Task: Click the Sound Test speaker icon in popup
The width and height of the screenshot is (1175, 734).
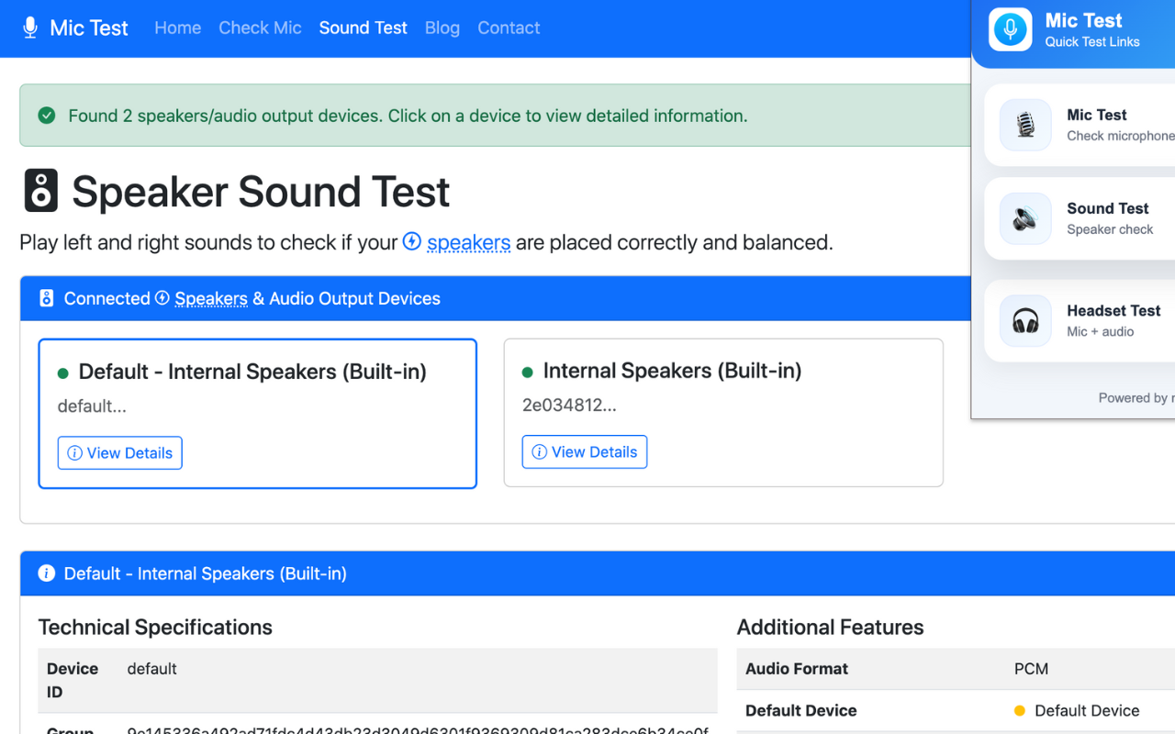Action: [x=1025, y=218]
